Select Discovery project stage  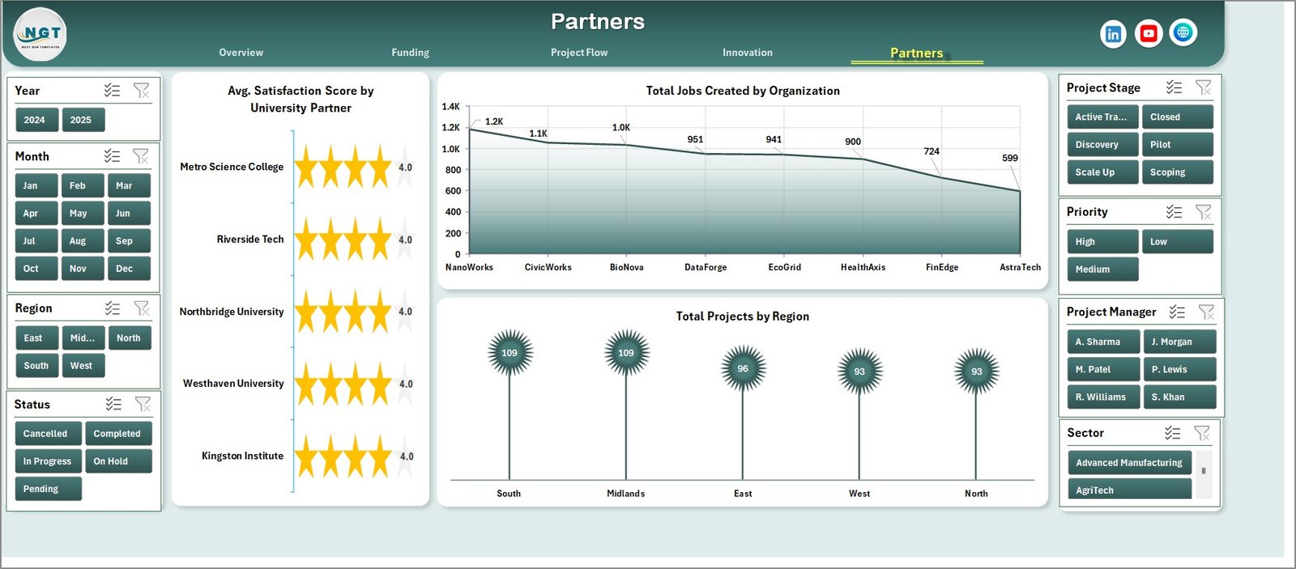(1102, 144)
